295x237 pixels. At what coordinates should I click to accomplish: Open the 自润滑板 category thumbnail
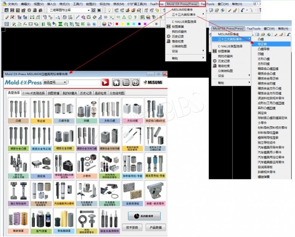(132, 193)
